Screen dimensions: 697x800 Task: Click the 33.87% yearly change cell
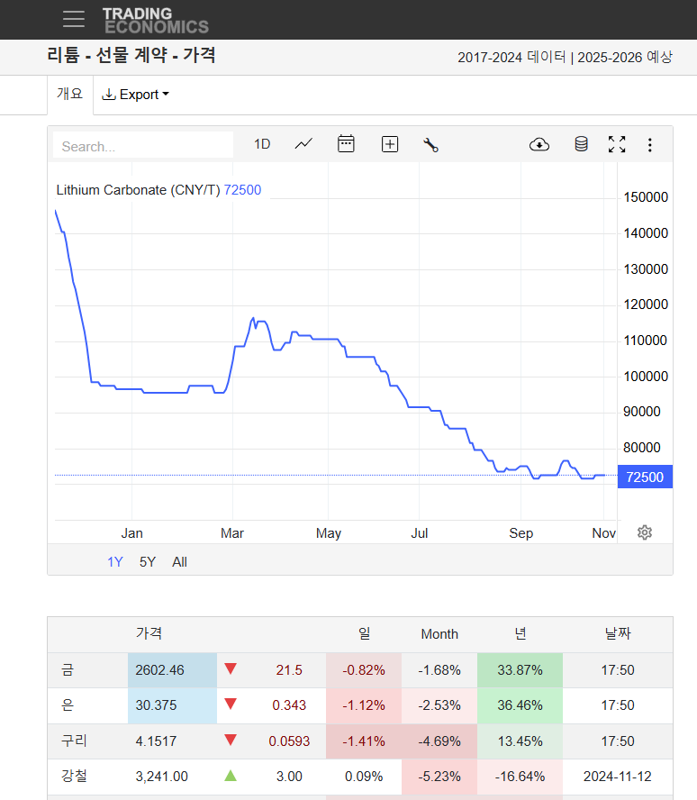520,670
